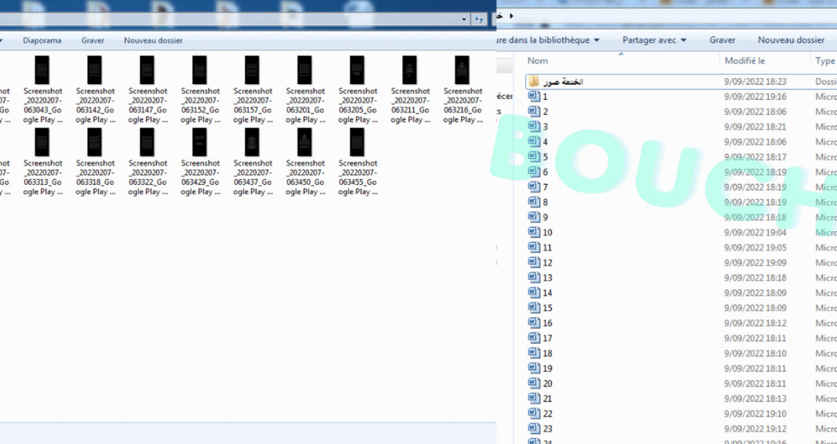Image resolution: width=837 pixels, height=444 pixels.
Task: Click Word icon of document 19
Action: click(x=534, y=368)
